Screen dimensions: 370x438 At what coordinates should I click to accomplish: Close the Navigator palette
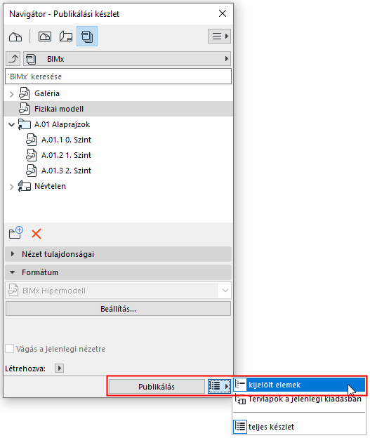(223, 13)
